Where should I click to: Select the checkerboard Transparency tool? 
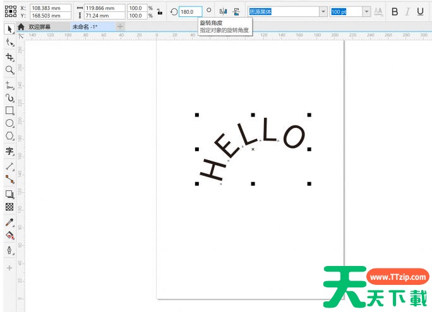coord(9,207)
